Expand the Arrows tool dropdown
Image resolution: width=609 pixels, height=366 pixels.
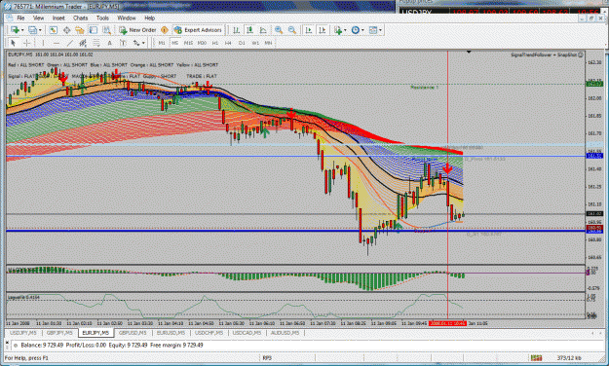(x=143, y=43)
